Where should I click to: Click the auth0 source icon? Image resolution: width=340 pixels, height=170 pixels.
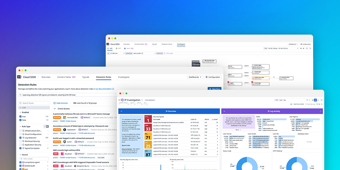[x=65, y=141]
